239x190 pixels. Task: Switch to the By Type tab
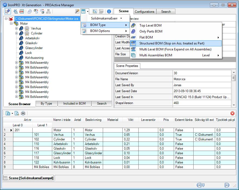point(46,104)
